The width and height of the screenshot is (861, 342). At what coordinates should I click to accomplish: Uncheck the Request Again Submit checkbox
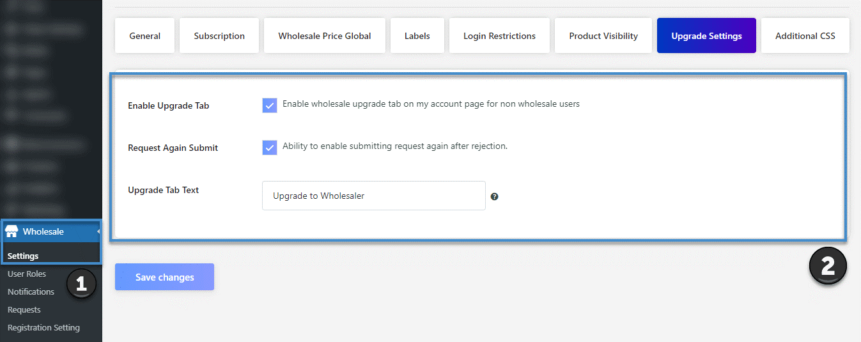click(x=269, y=147)
